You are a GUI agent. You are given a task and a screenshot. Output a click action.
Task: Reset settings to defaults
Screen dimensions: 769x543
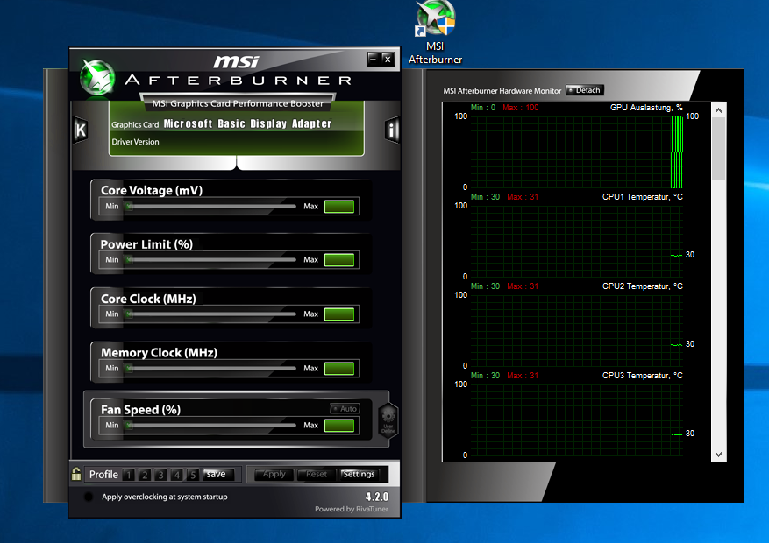click(317, 474)
